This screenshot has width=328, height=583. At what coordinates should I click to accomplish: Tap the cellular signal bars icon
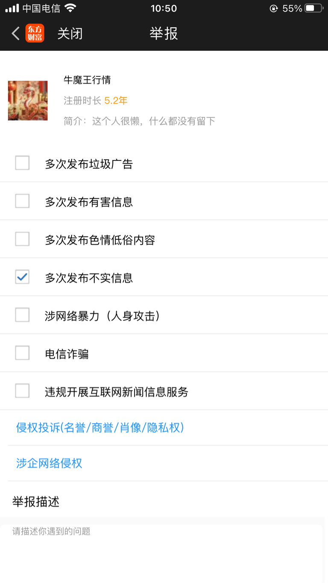[x=12, y=8]
